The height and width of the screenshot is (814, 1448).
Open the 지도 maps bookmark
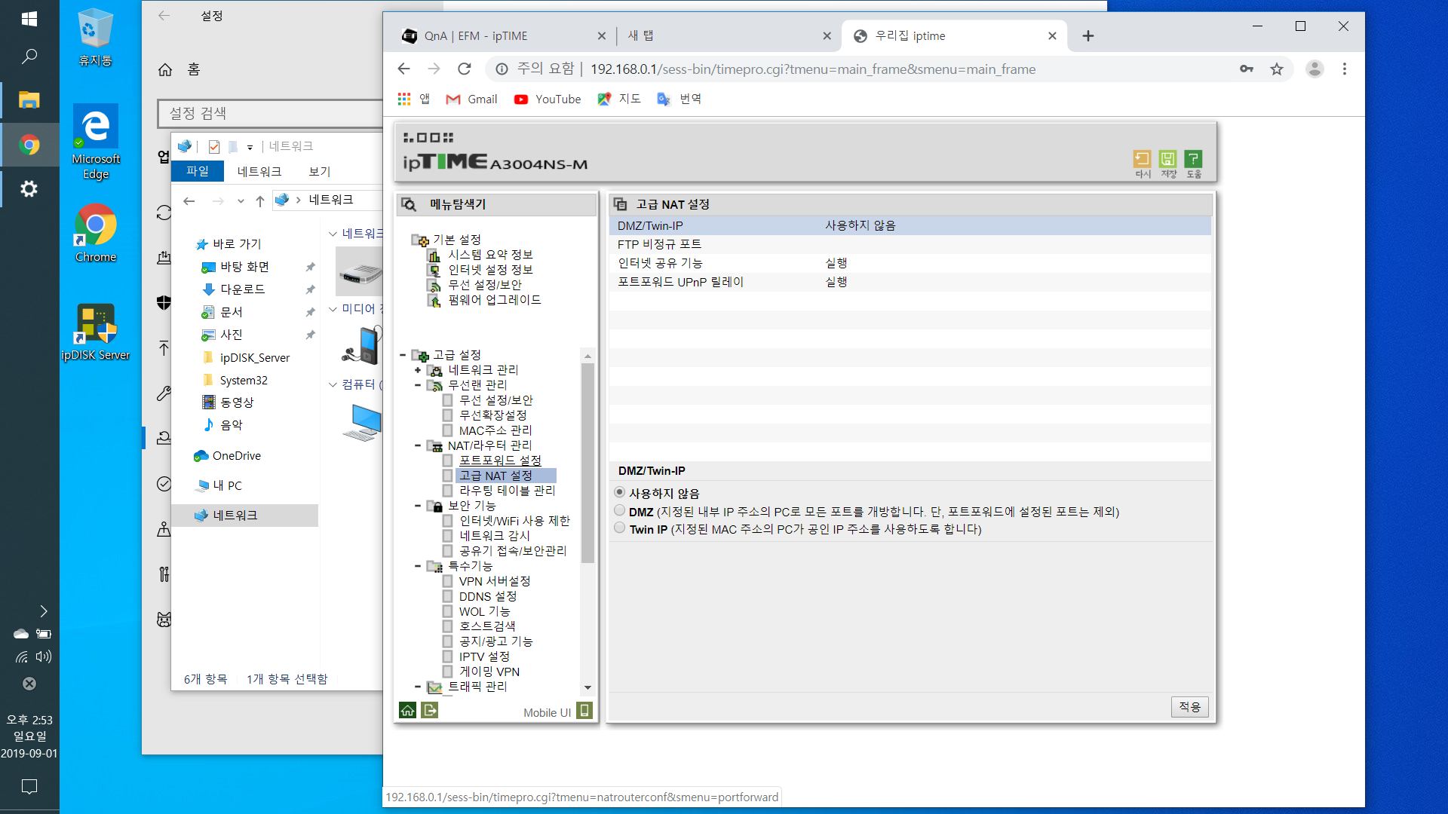619,99
